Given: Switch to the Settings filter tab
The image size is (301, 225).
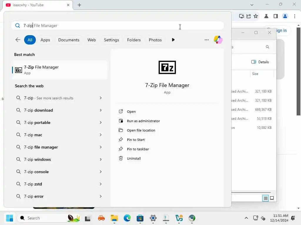Looking at the screenshot, I should [x=111, y=40].
